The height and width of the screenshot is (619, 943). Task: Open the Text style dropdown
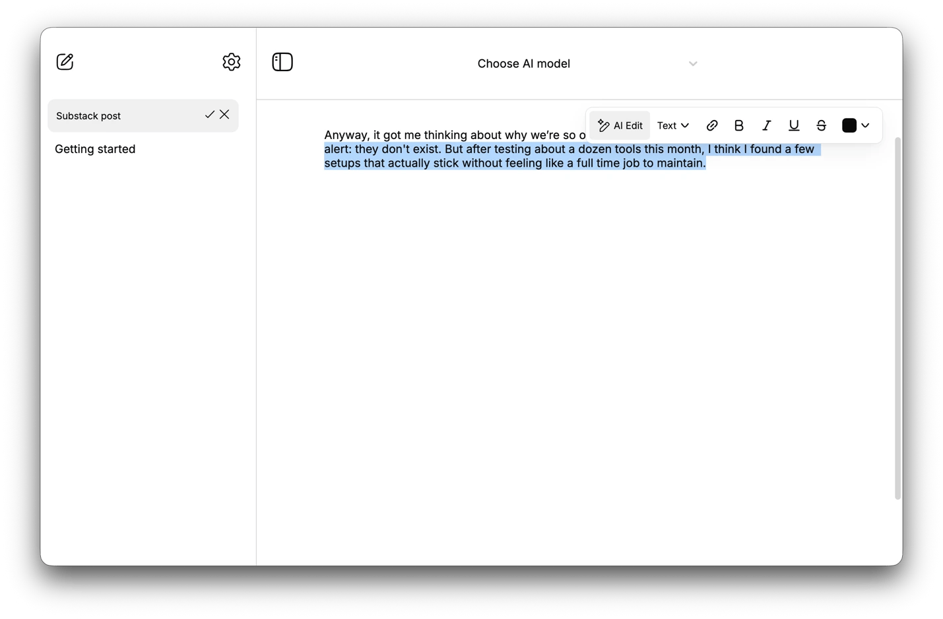pos(673,125)
